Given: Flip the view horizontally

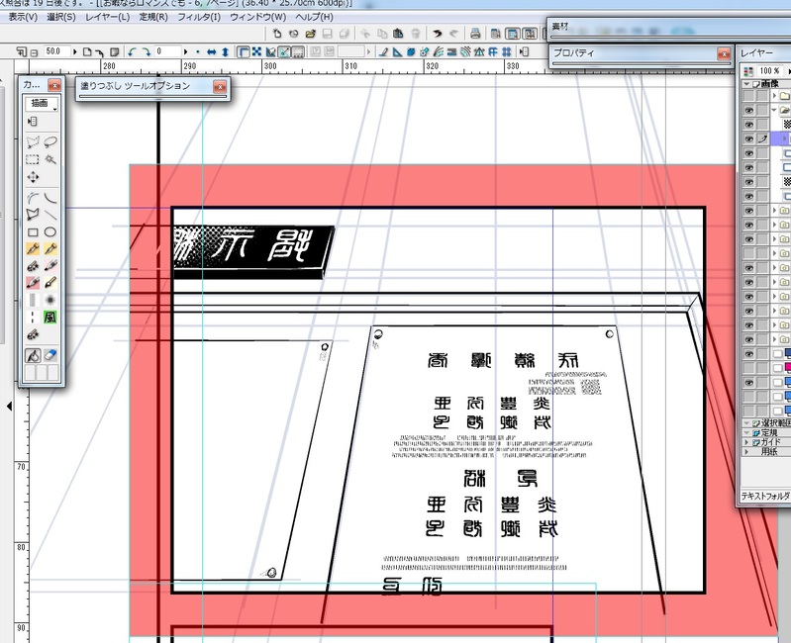Looking at the screenshot, I should (x=212, y=51).
